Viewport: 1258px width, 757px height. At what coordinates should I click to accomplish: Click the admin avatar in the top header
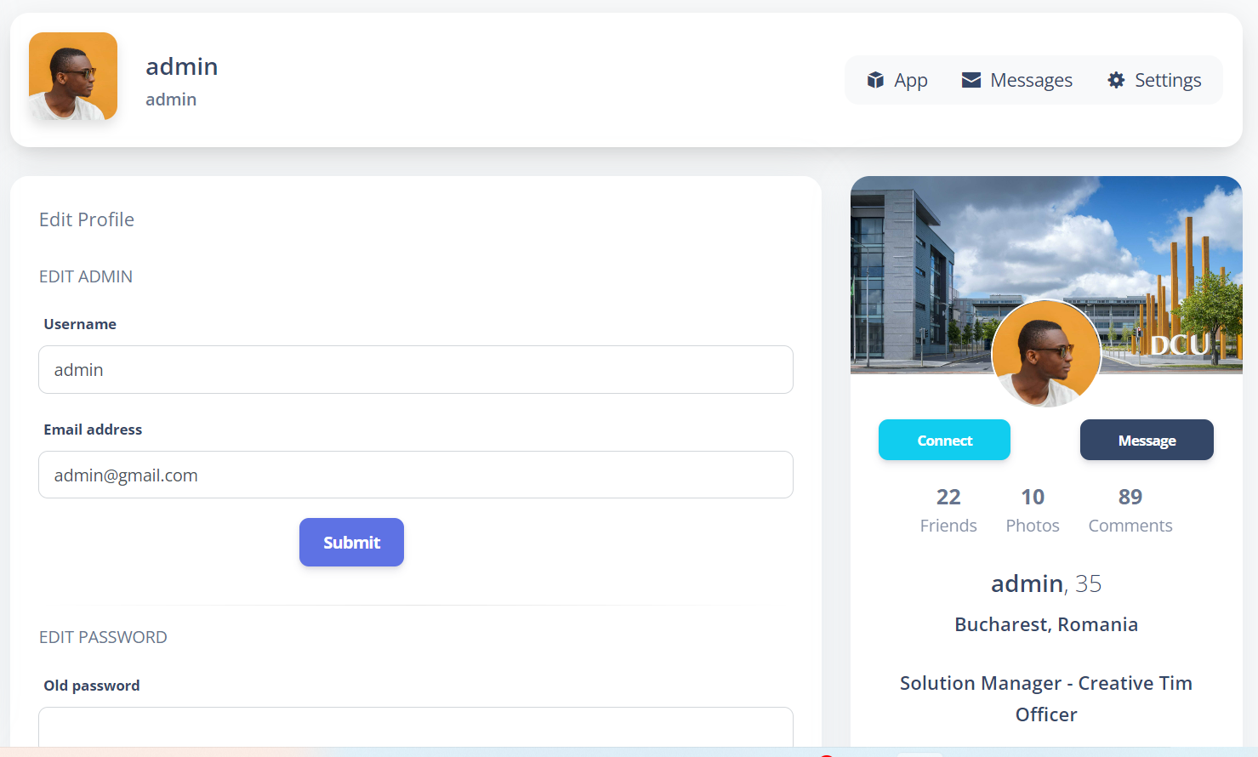72,76
